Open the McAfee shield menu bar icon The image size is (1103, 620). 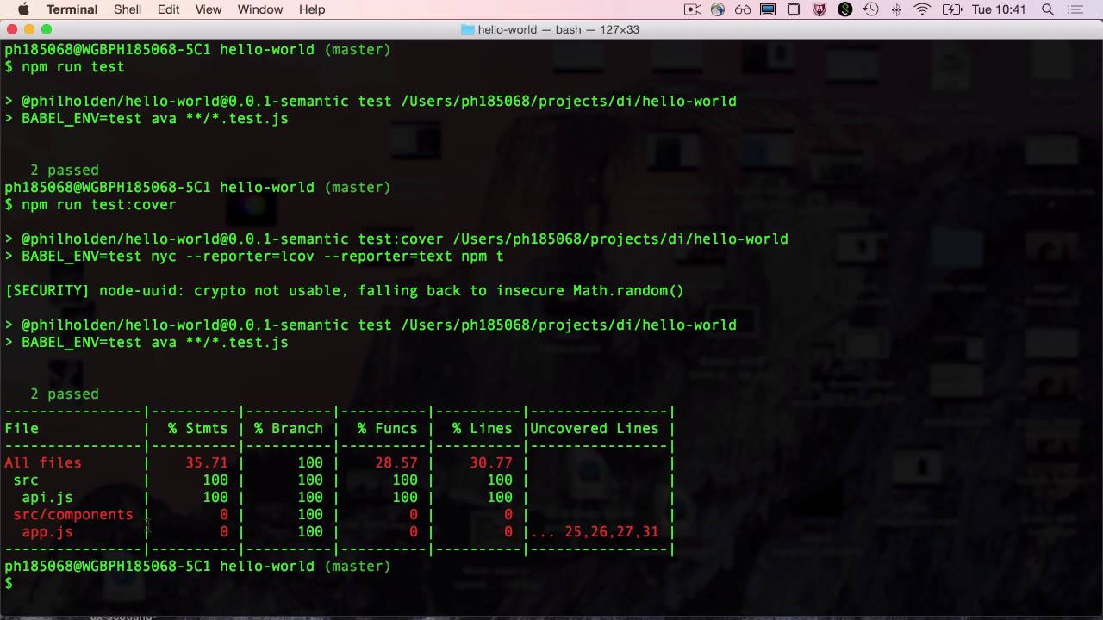(x=819, y=9)
